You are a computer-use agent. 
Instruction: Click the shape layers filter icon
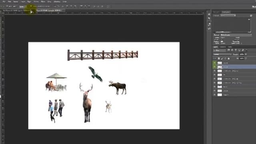(x=239, y=50)
